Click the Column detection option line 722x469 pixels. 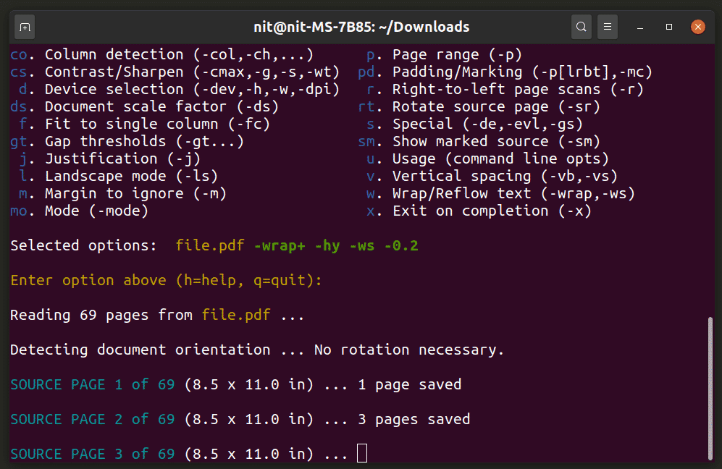[177, 54]
